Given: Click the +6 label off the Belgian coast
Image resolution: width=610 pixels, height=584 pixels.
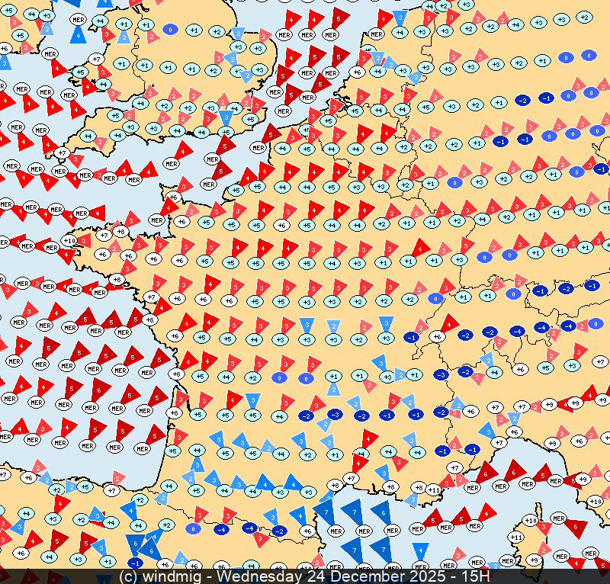Looking at the screenshot, I should [x=357, y=72].
